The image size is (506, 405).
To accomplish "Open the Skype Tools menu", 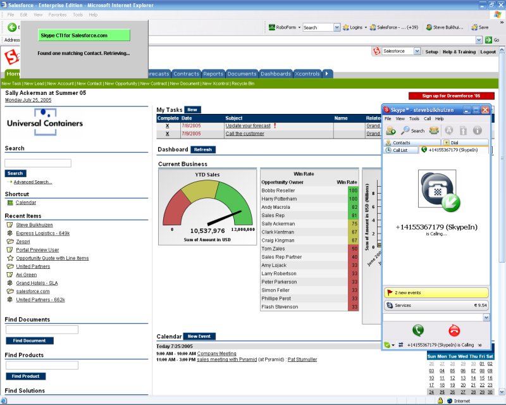I will (x=414, y=118).
